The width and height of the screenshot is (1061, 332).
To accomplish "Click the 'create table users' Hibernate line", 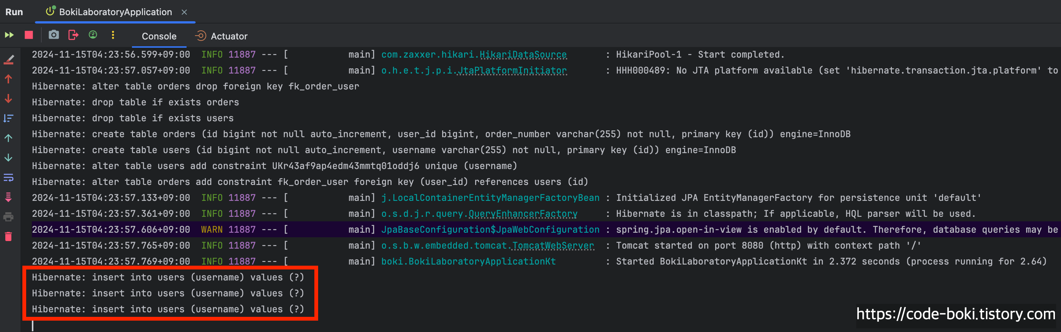I will pos(384,150).
